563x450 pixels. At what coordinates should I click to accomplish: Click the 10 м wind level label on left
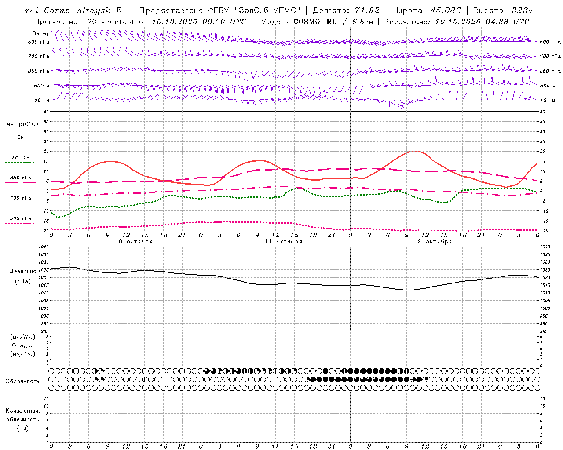pos(42,100)
